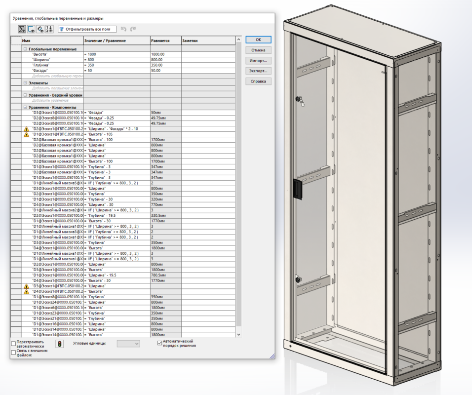Screen dimensions: 472x395
Task: Click the 'Равняется' column header
Action: (166, 40)
